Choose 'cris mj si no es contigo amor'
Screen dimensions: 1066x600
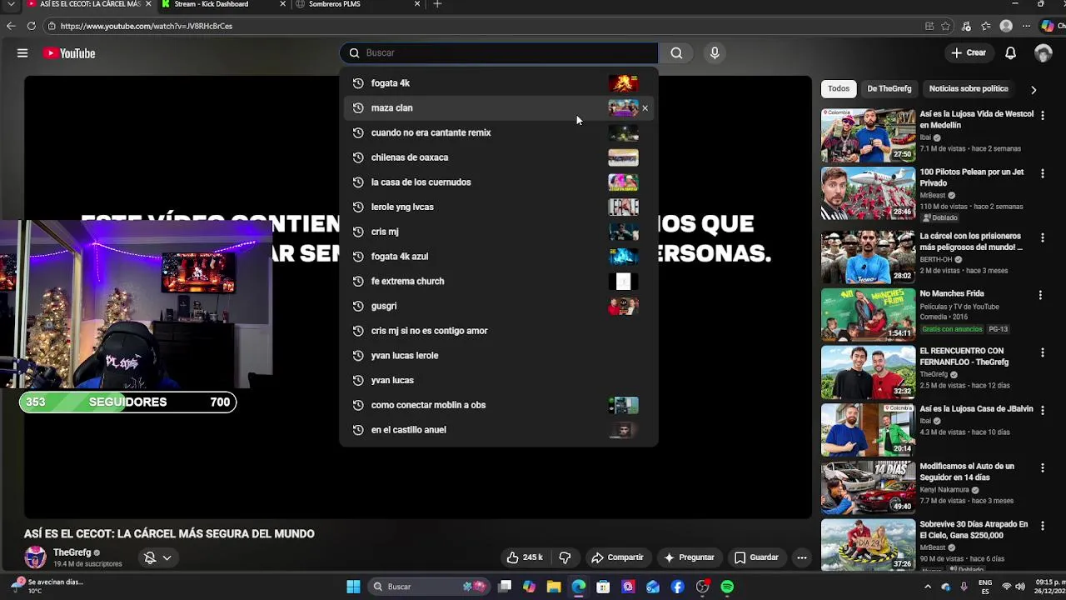point(499,331)
